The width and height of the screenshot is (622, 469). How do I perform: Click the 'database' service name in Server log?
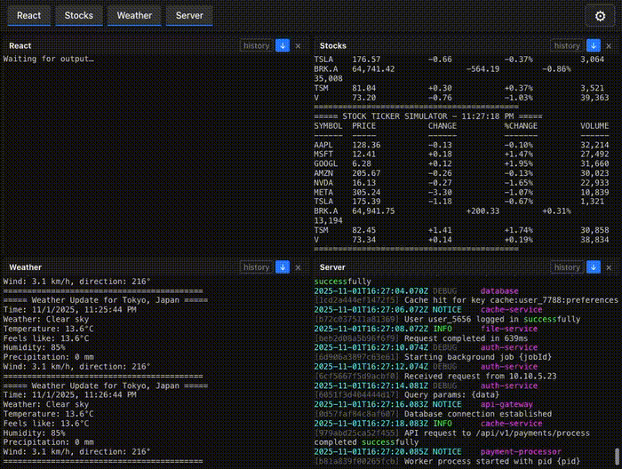[499, 291]
